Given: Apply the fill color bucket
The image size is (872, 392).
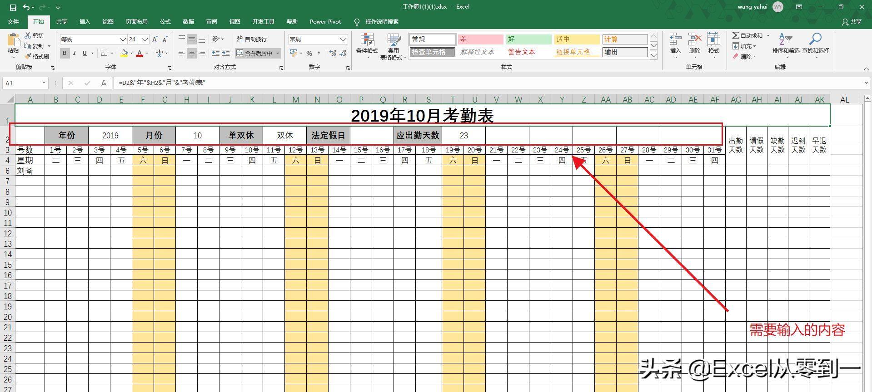Looking at the screenshot, I should click(124, 53).
